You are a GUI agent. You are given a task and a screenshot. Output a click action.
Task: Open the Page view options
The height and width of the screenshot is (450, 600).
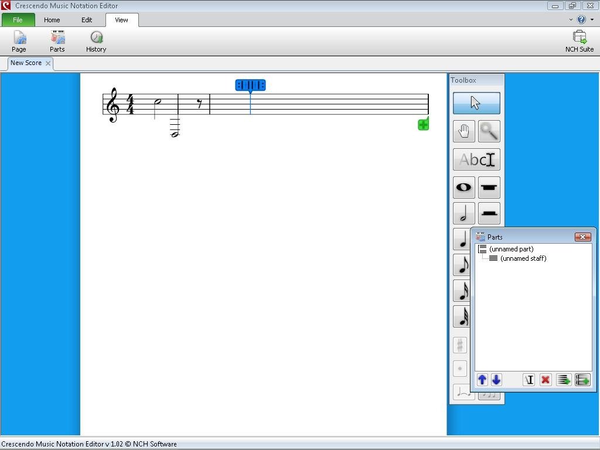pos(19,42)
